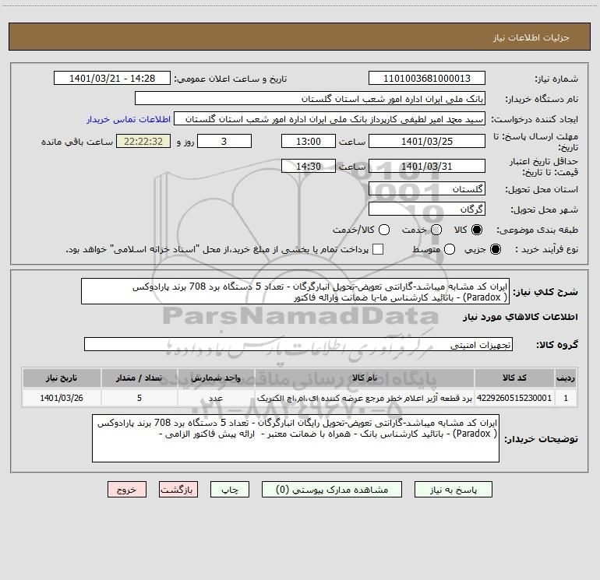Click the کد کالا column header
This screenshot has height=580, width=600.
coord(514,378)
